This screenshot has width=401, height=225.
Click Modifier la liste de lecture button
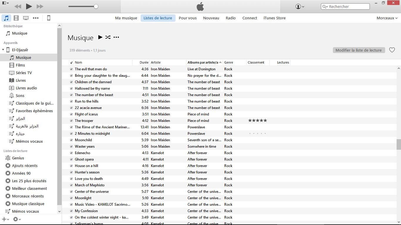[x=358, y=50]
